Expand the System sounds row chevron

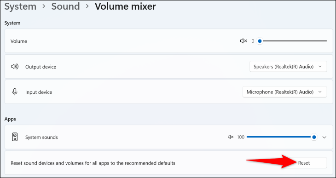click(324, 137)
